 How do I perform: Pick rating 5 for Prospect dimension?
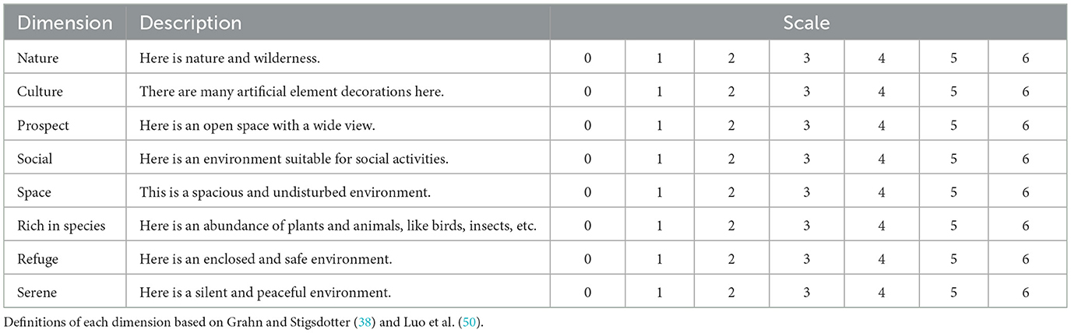pos(954,124)
